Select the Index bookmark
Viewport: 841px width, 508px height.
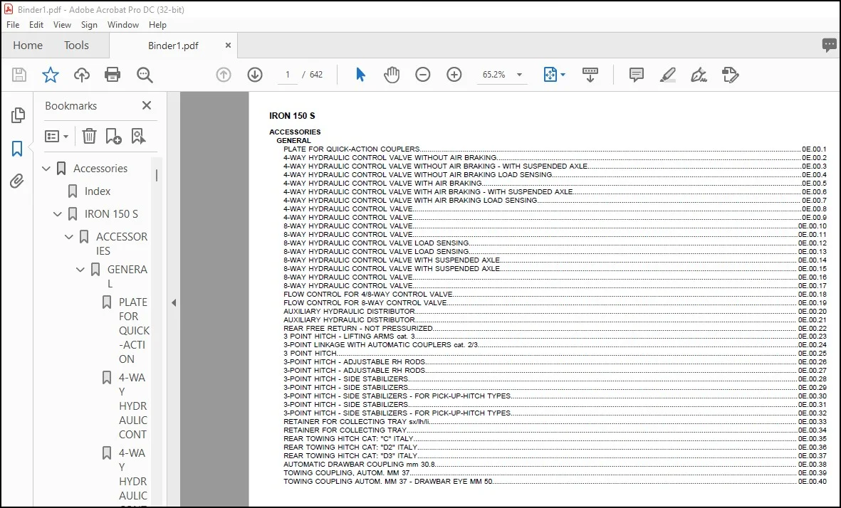click(x=97, y=191)
